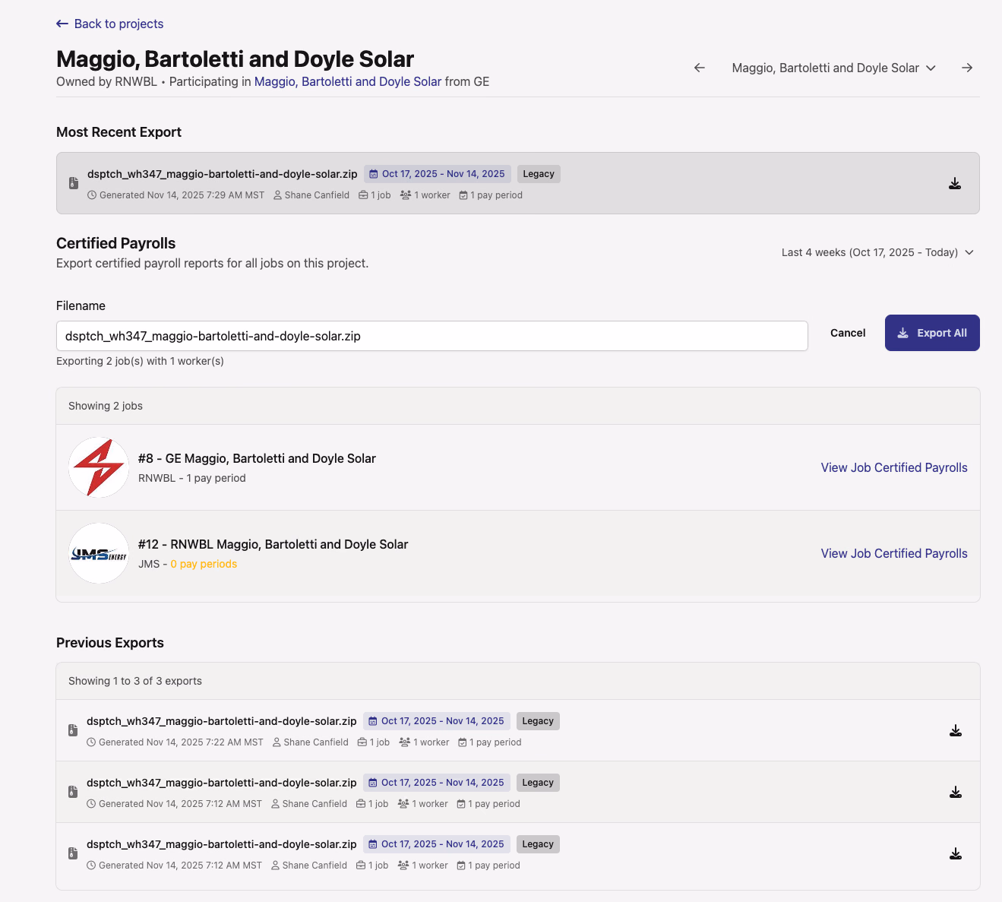Image resolution: width=1002 pixels, height=902 pixels.
Task: Download the second previous export generated 7:12 AM
Action: click(956, 792)
